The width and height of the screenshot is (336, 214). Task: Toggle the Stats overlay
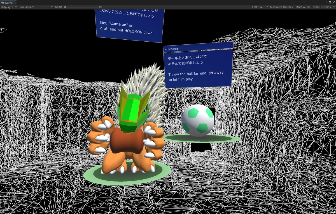pos(316,7)
